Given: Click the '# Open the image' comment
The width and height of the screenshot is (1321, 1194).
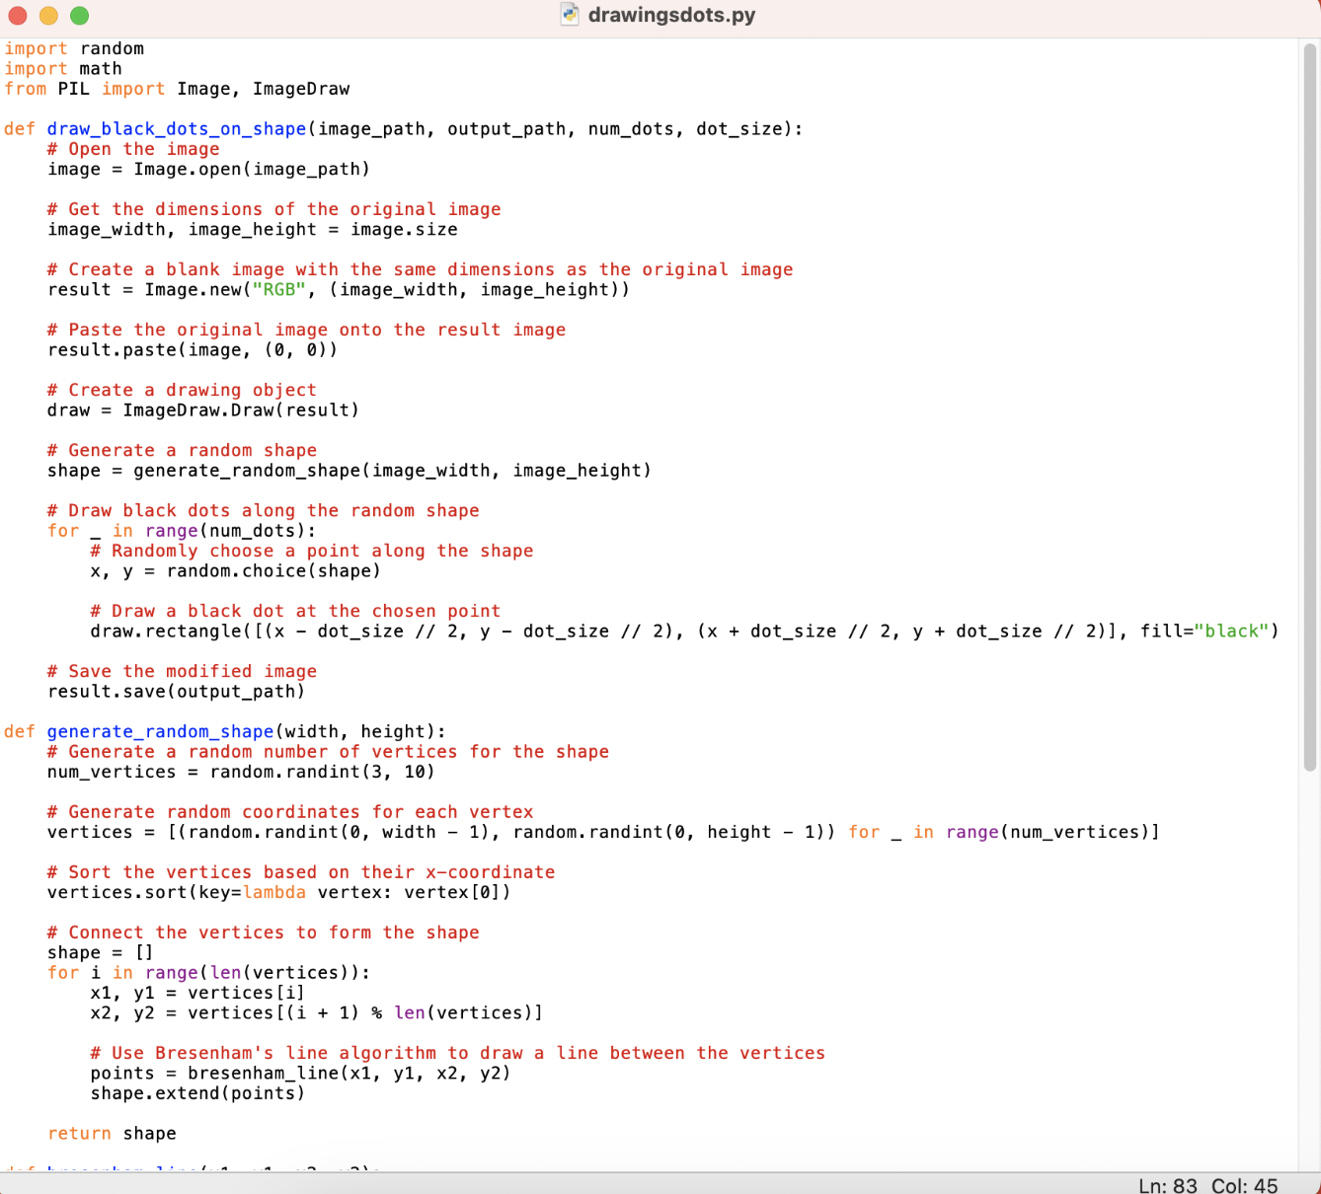Looking at the screenshot, I should click(x=133, y=149).
